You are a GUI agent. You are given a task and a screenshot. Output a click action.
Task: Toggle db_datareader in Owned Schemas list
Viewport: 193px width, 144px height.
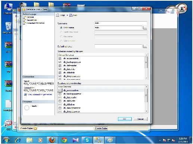click(60, 65)
